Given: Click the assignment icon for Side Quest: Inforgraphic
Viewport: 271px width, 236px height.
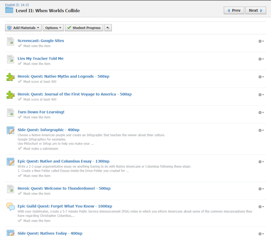Looking at the screenshot, I should click(x=10, y=130).
